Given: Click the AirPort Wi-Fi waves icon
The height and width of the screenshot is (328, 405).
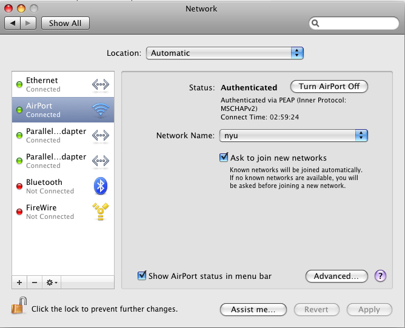Looking at the screenshot, I should coord(101,110).
